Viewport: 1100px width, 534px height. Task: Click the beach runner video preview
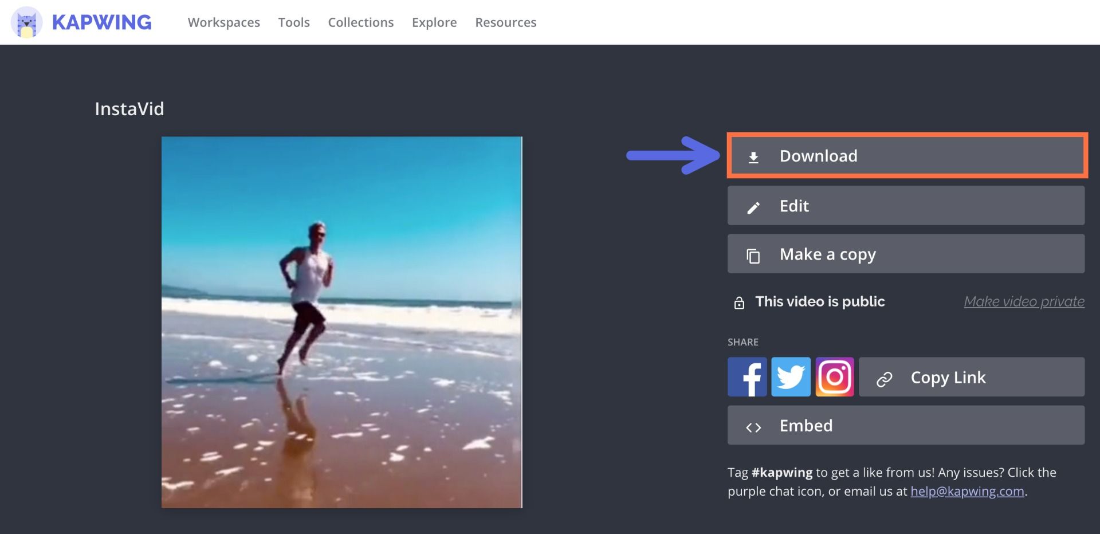tap(341, 322)
